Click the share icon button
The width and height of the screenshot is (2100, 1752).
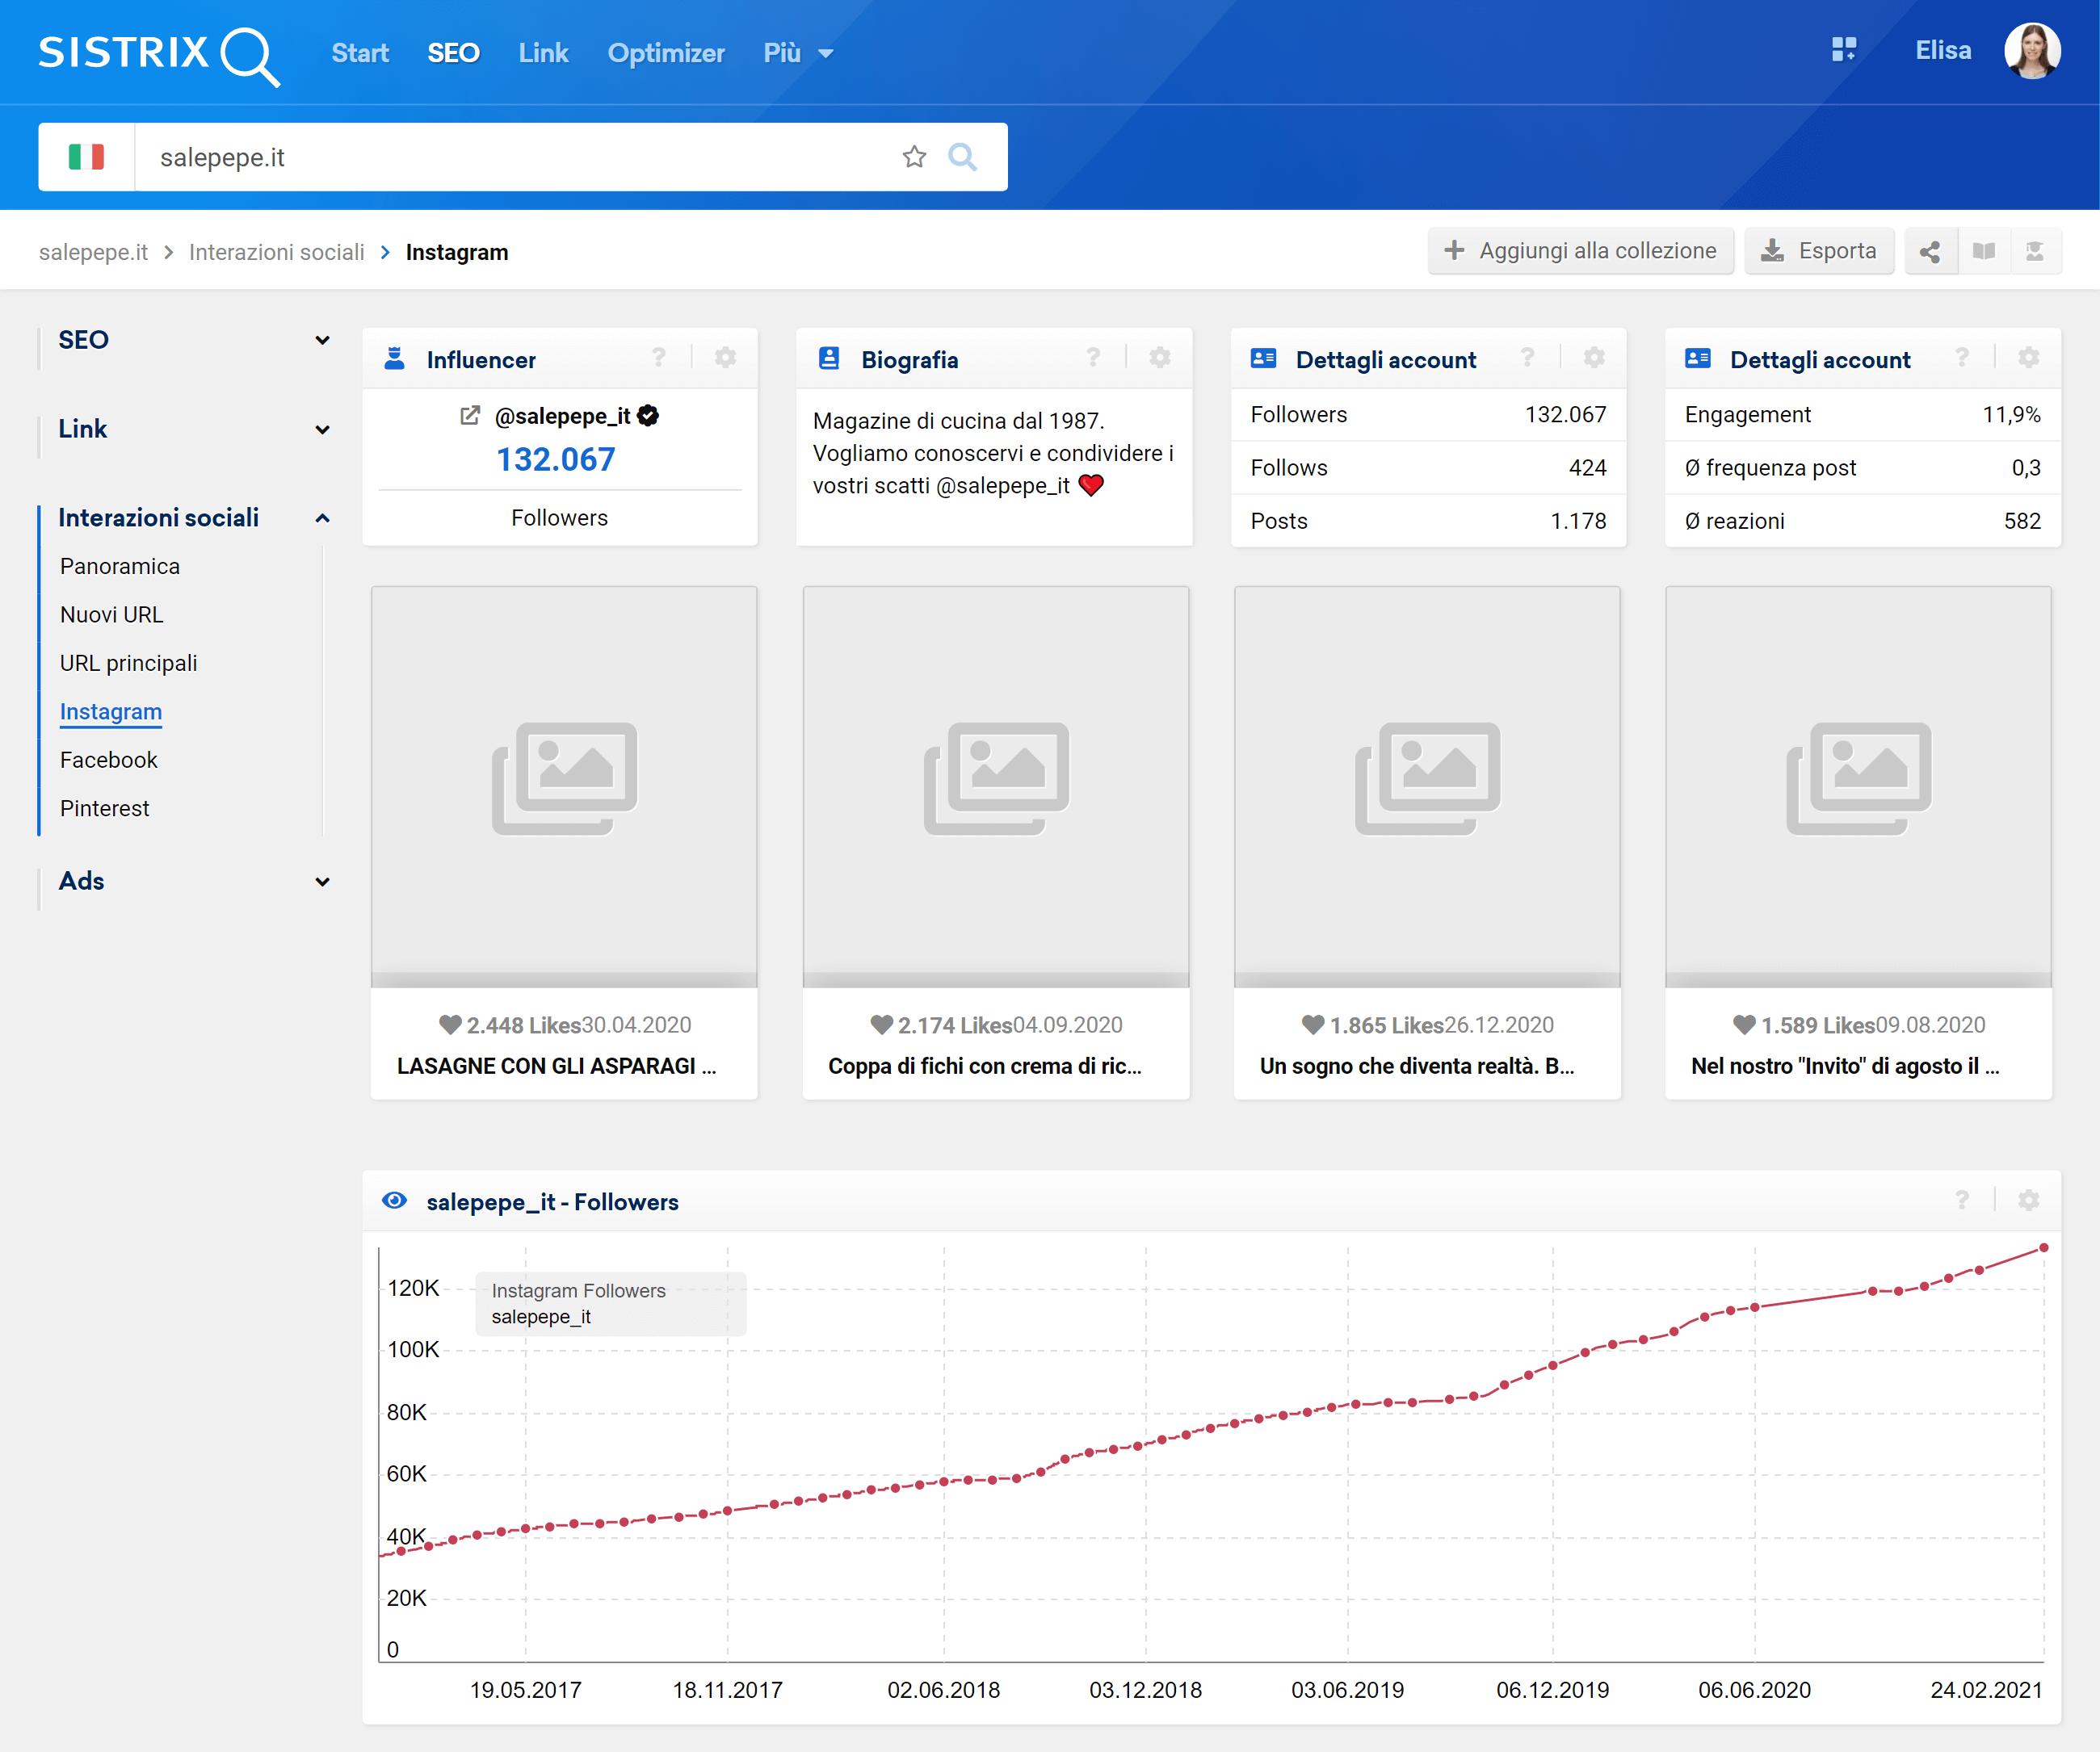(x=1930, y=251)
